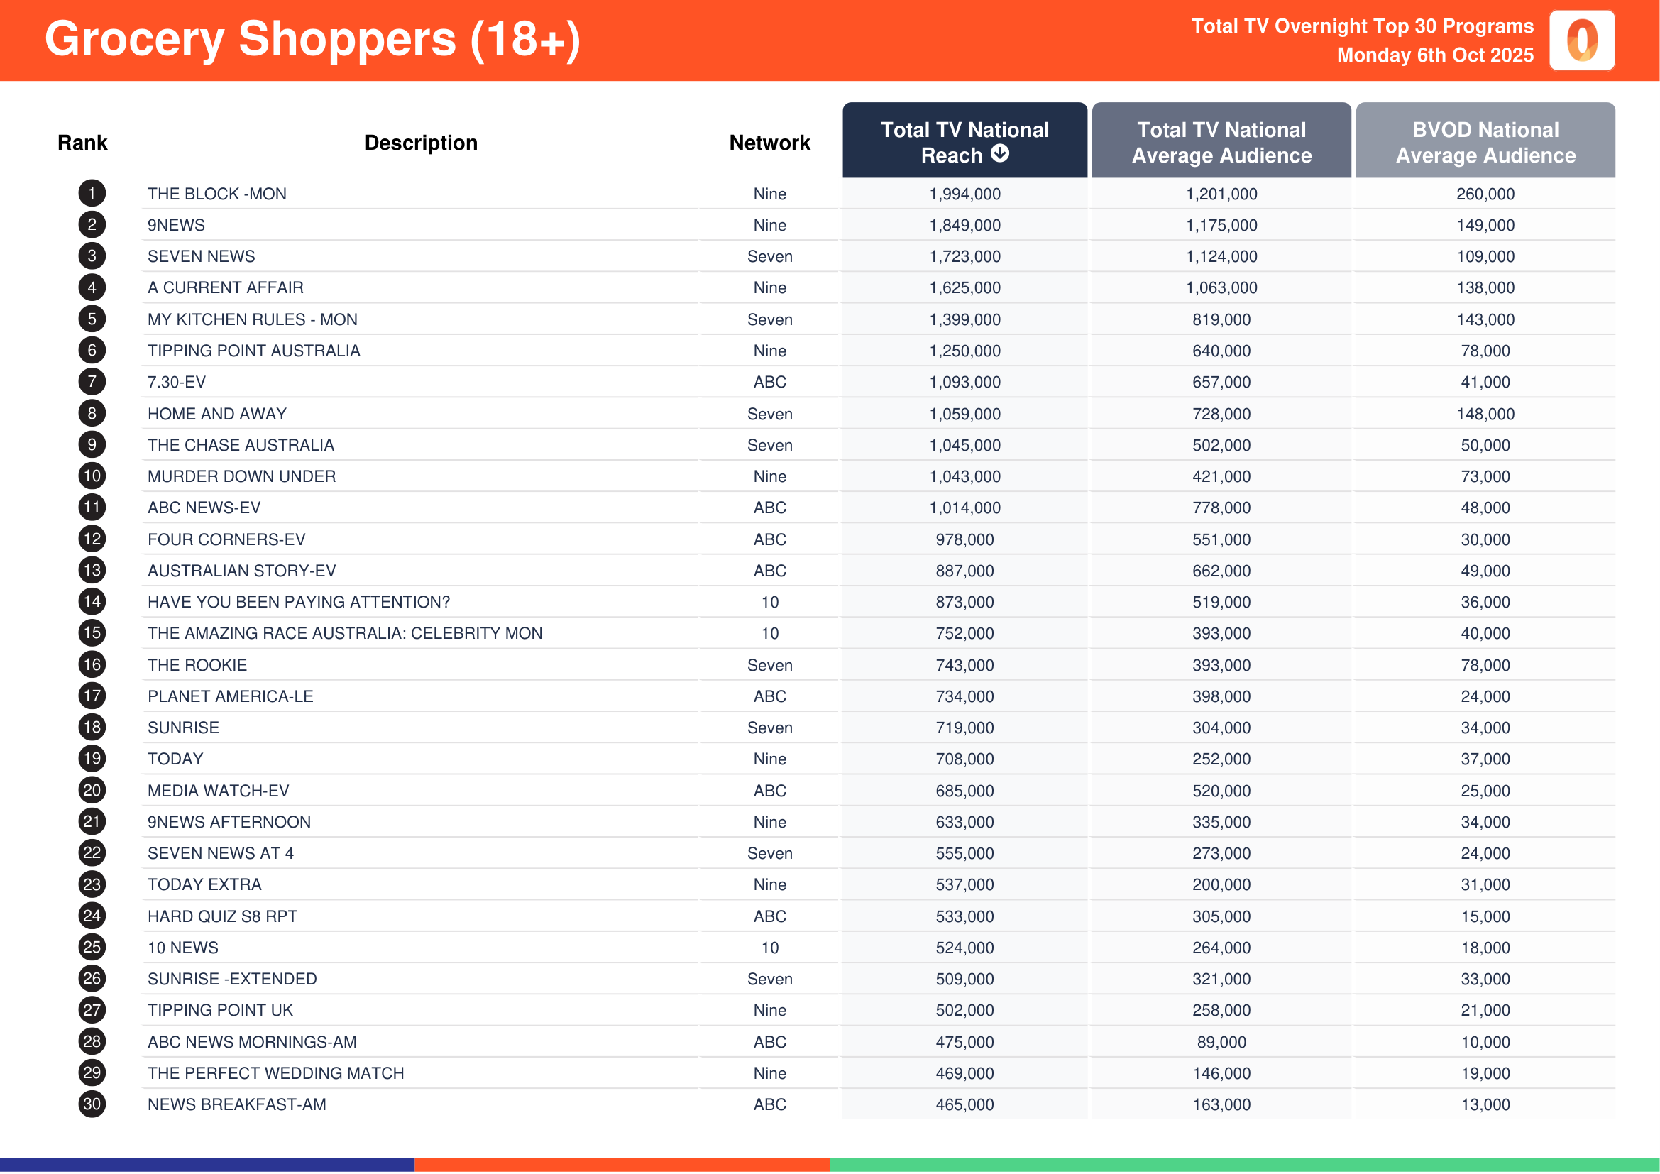Click the Network column heading
This screenshot has width=1660, height=1174.
point(769,143)
